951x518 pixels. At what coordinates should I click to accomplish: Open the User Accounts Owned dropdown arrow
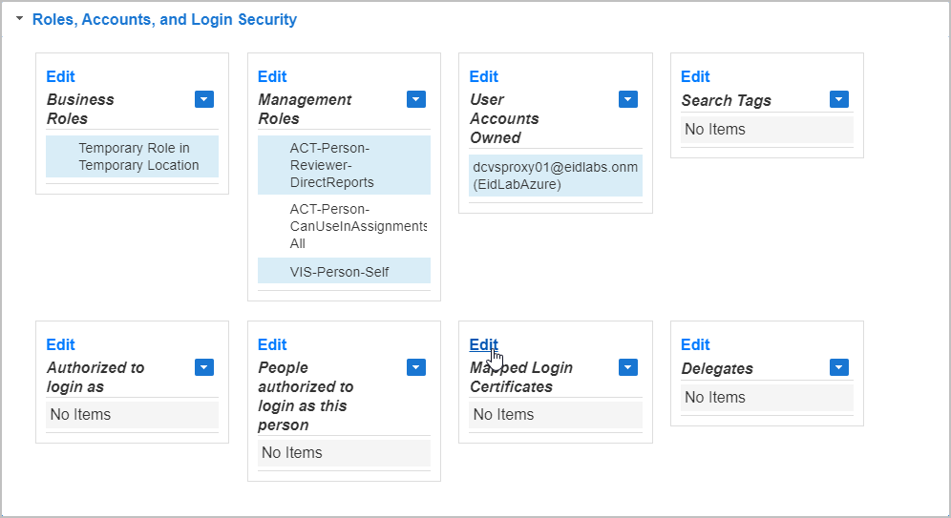point(627,99)
